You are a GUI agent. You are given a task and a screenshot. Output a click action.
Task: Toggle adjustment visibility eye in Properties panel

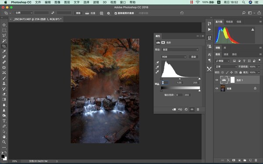point(192,109)
